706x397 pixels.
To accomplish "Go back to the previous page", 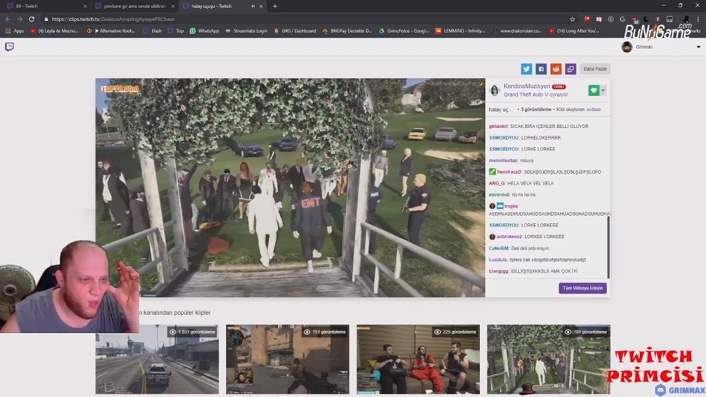I will point(8,19).
